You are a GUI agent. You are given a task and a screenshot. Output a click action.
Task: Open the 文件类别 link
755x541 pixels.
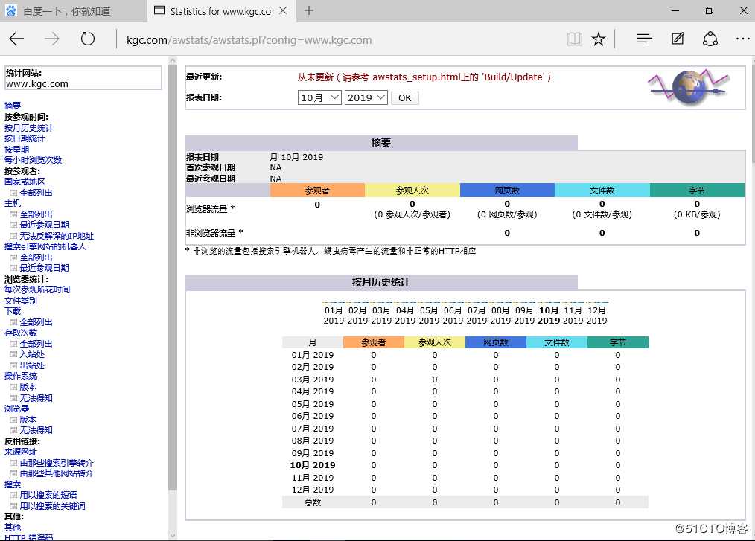click(x=21, y=301)
